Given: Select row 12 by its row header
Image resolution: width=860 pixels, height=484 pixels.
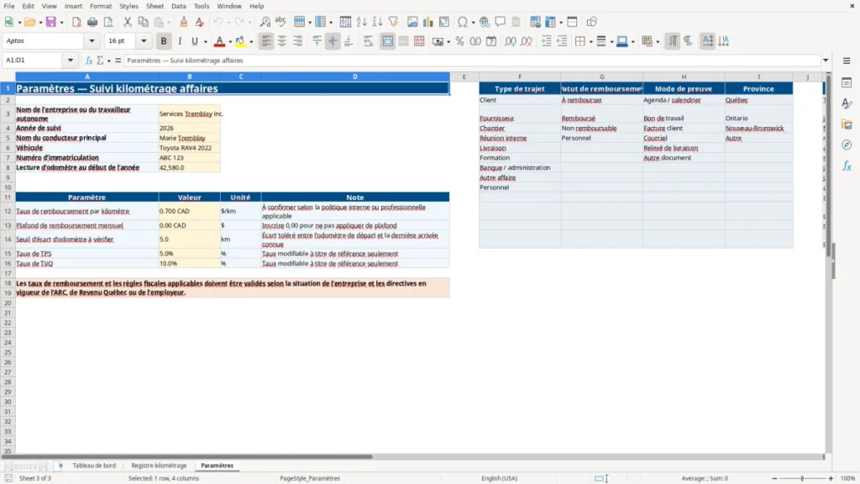Looking at the screenshot, I should [8, 211].
